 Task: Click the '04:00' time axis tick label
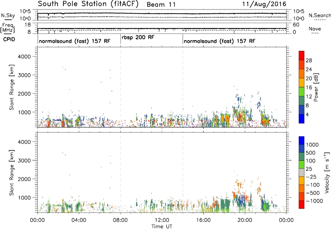coord(79,220)
